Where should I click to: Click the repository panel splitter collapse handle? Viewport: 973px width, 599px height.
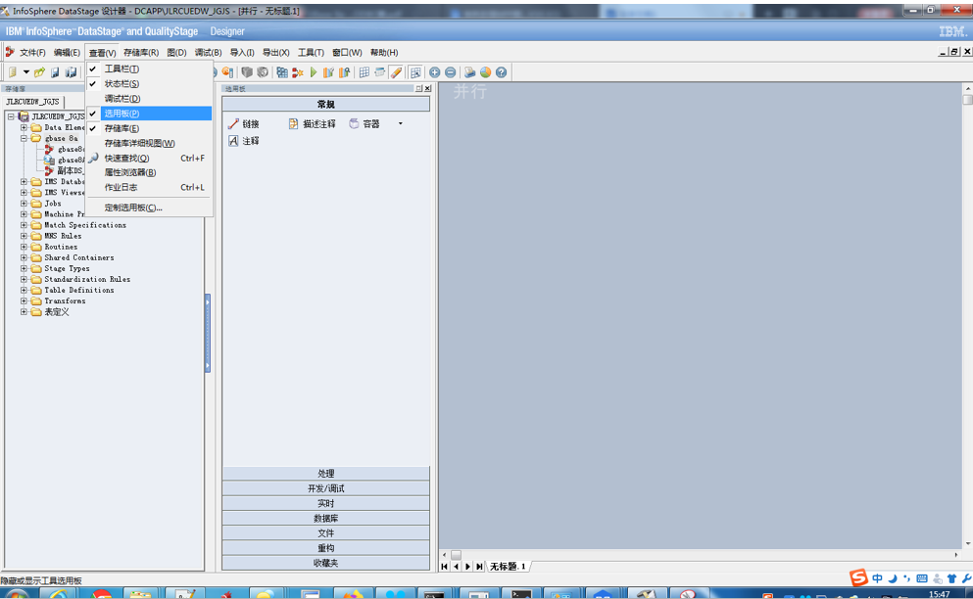point(208,333)
